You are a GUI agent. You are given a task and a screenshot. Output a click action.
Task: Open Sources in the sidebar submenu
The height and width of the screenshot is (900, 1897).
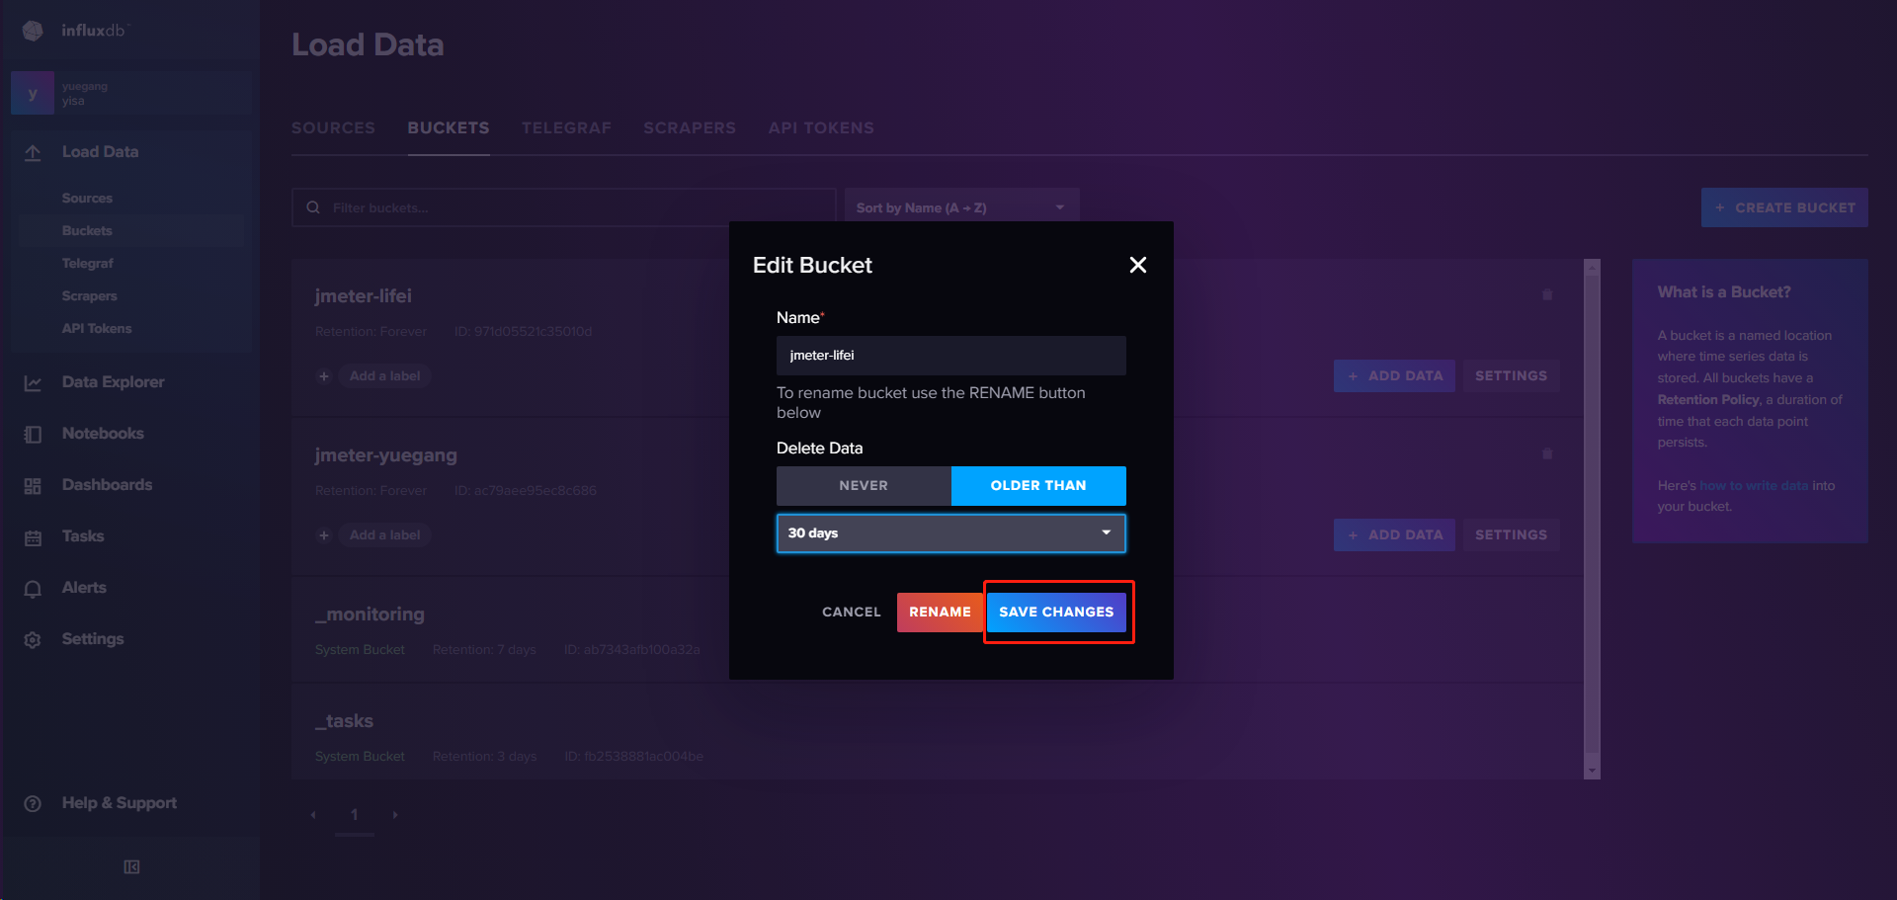pyautogui.click(x=87, y=199)
